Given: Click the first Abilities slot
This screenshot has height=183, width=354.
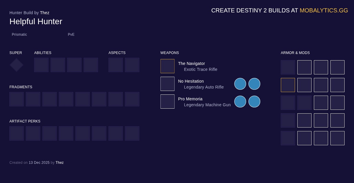Looking at the screenshot, I should pos(41,65).
